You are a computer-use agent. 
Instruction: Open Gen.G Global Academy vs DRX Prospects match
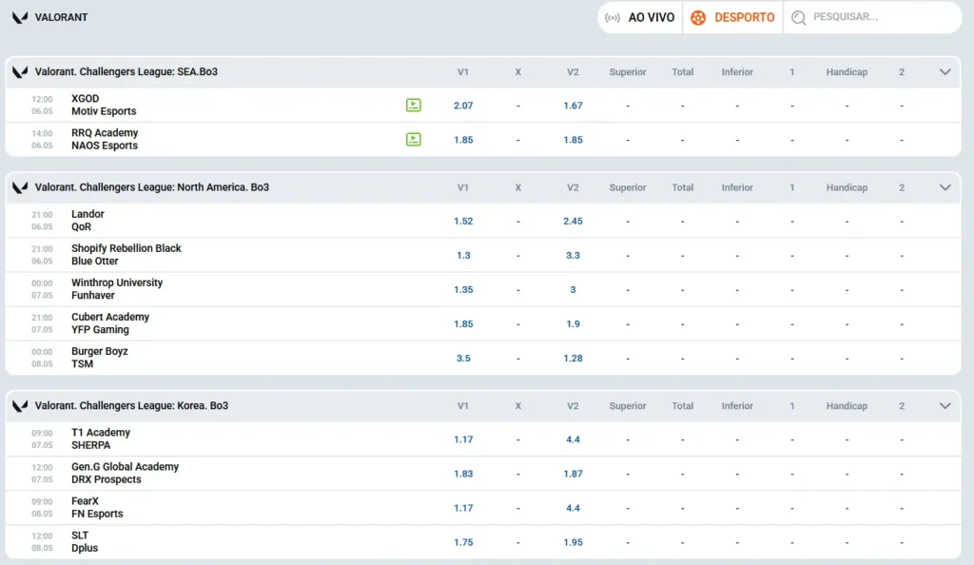[x=125, y=473]
